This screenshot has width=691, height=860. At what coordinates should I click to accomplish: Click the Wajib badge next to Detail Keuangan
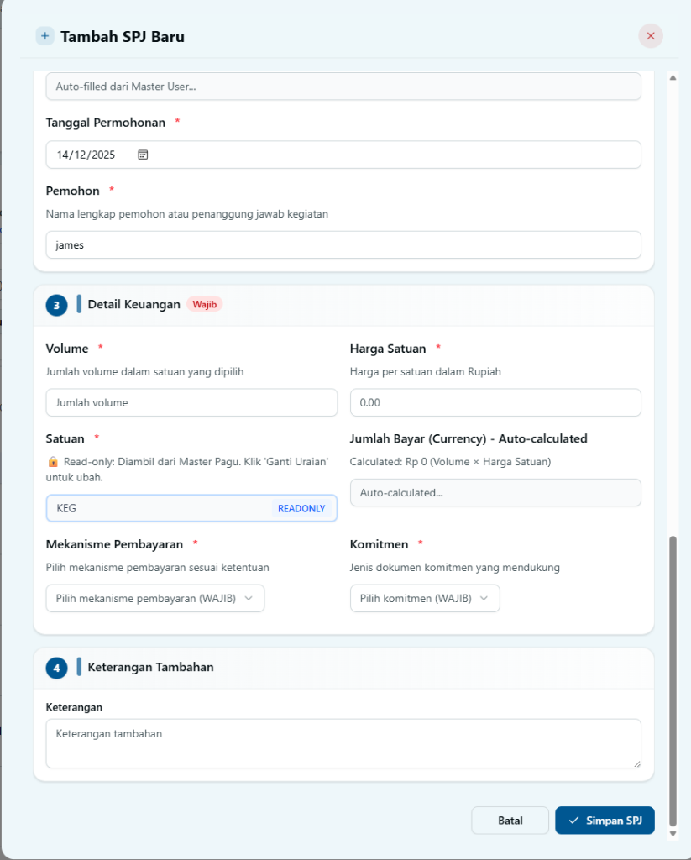point(204,304)
